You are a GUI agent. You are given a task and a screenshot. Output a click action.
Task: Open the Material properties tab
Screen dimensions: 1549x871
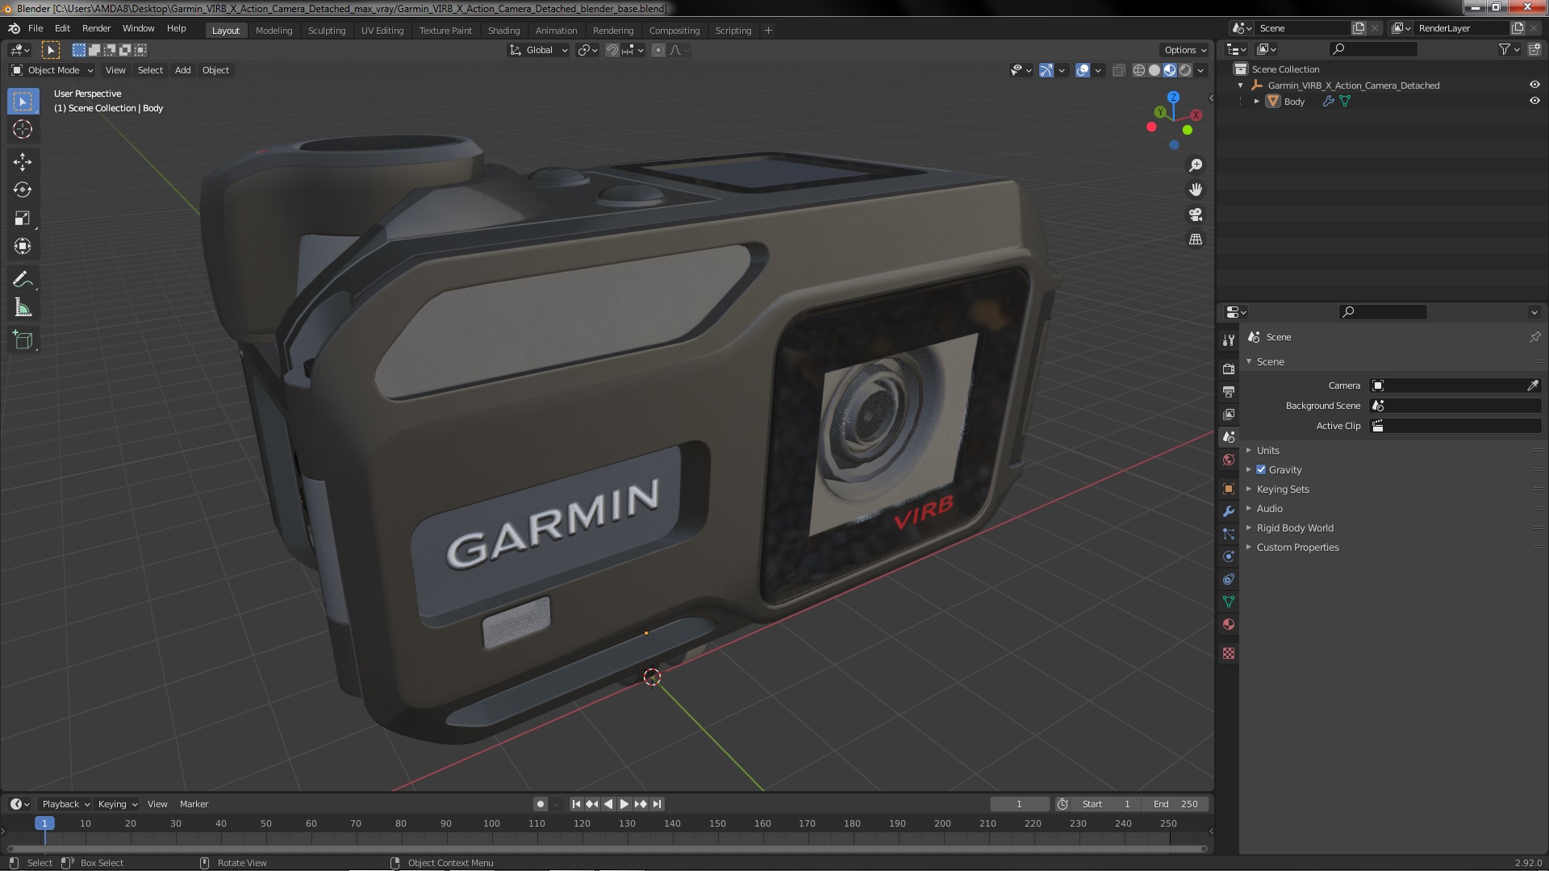[1229, 624]
